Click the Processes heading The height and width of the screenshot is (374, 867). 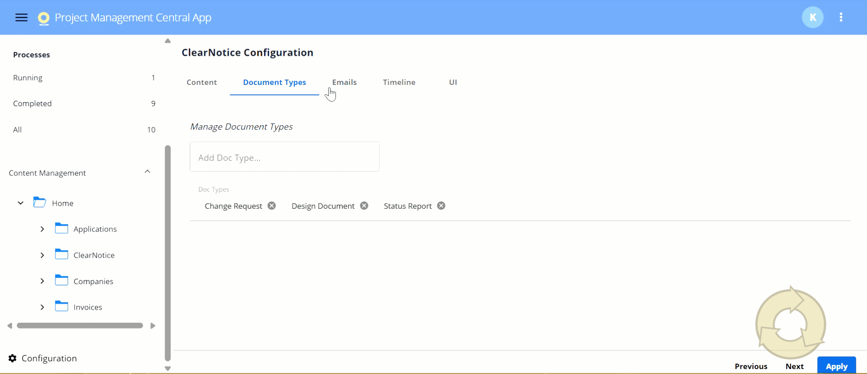pyautogui.click(x=31, y=54)
